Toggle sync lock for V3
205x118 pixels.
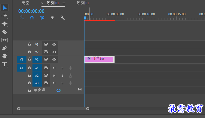(46, 44)
